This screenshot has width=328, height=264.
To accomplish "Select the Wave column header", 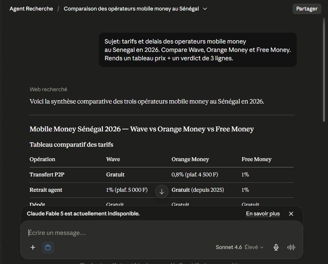I will 113,159.
